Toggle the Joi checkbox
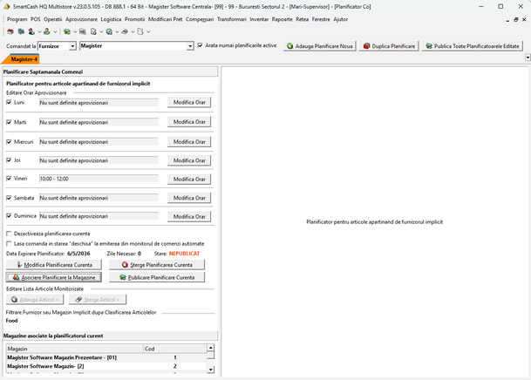This screenshot has height=380, width=531. (9, 160)
